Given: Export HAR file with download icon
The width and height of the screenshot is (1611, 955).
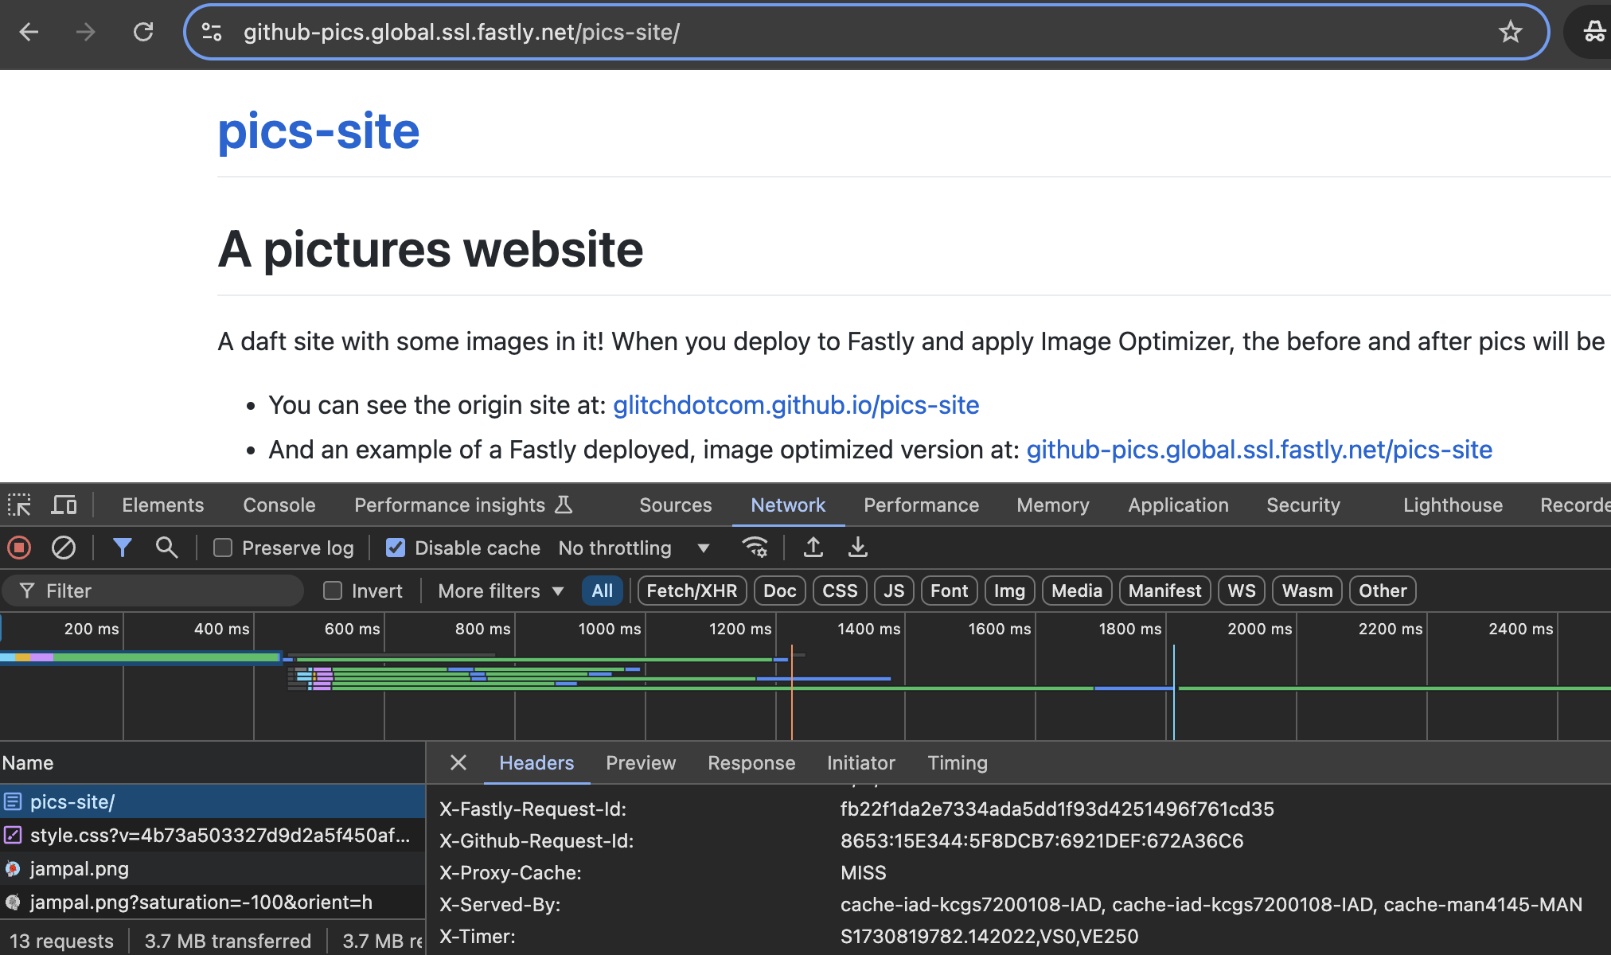Looking at the screenshot, I should [857, 548].
